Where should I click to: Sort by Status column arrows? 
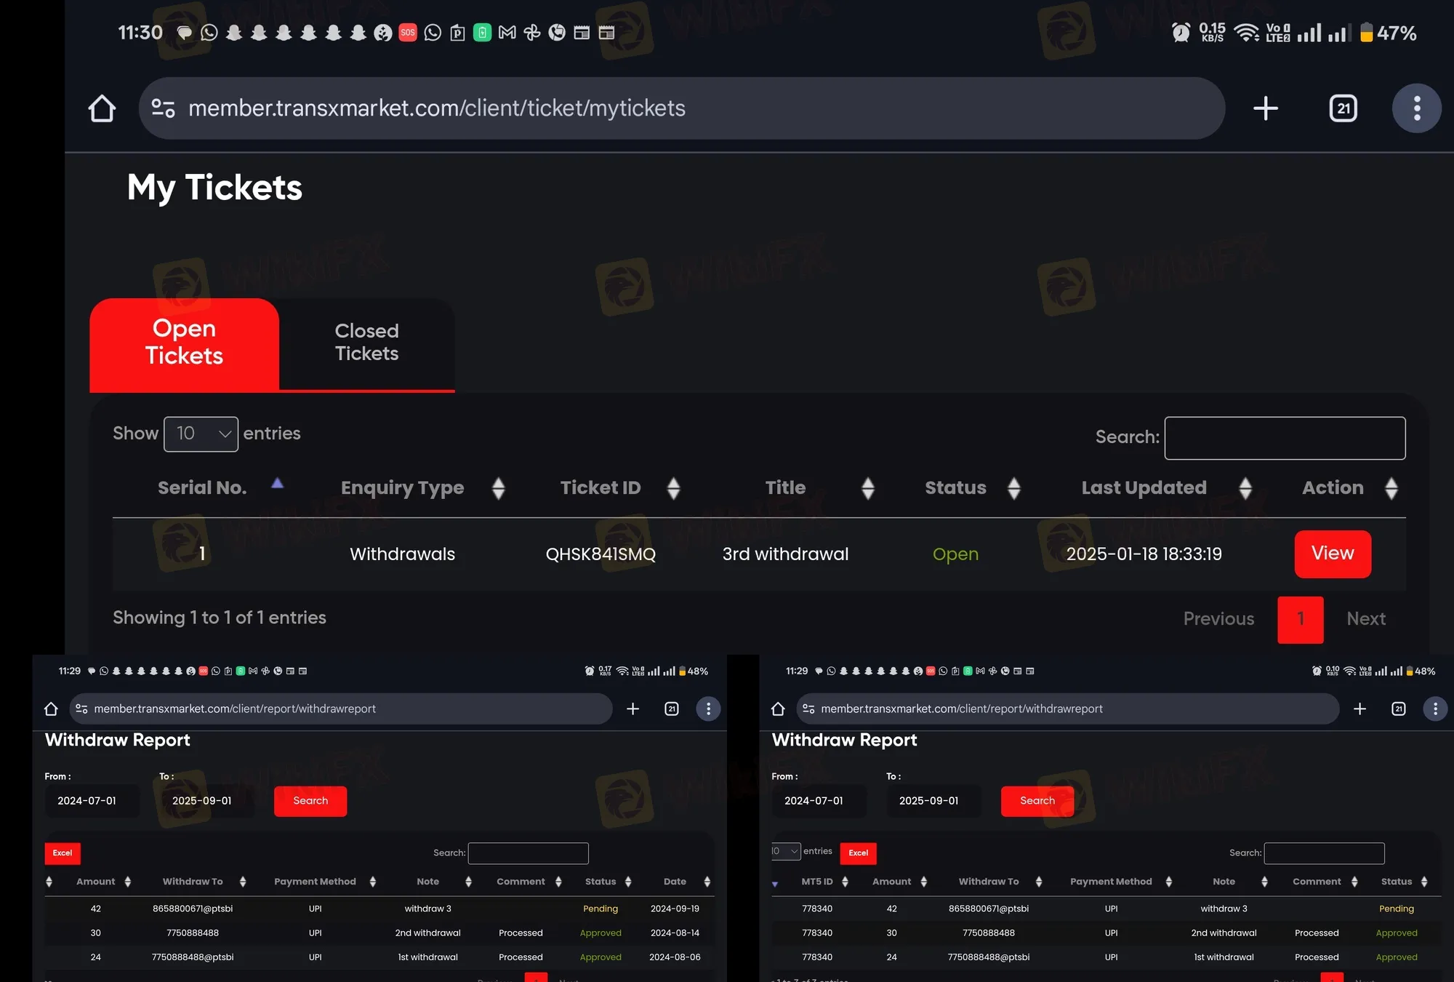point(1014,488)
